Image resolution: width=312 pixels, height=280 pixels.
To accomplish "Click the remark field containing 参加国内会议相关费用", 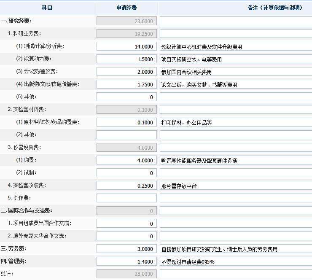I will (x=236, y=72).
